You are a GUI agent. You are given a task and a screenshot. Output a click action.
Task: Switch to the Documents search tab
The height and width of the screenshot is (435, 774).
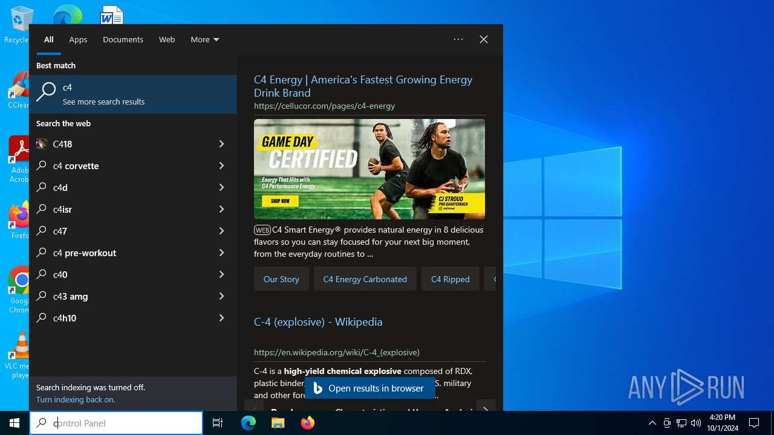pos(123,39)
